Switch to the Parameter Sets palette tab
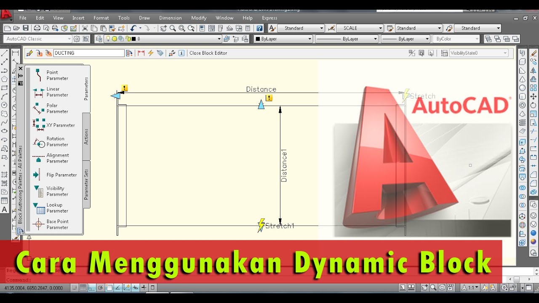The image size is (539, 303). click(86, 184)
